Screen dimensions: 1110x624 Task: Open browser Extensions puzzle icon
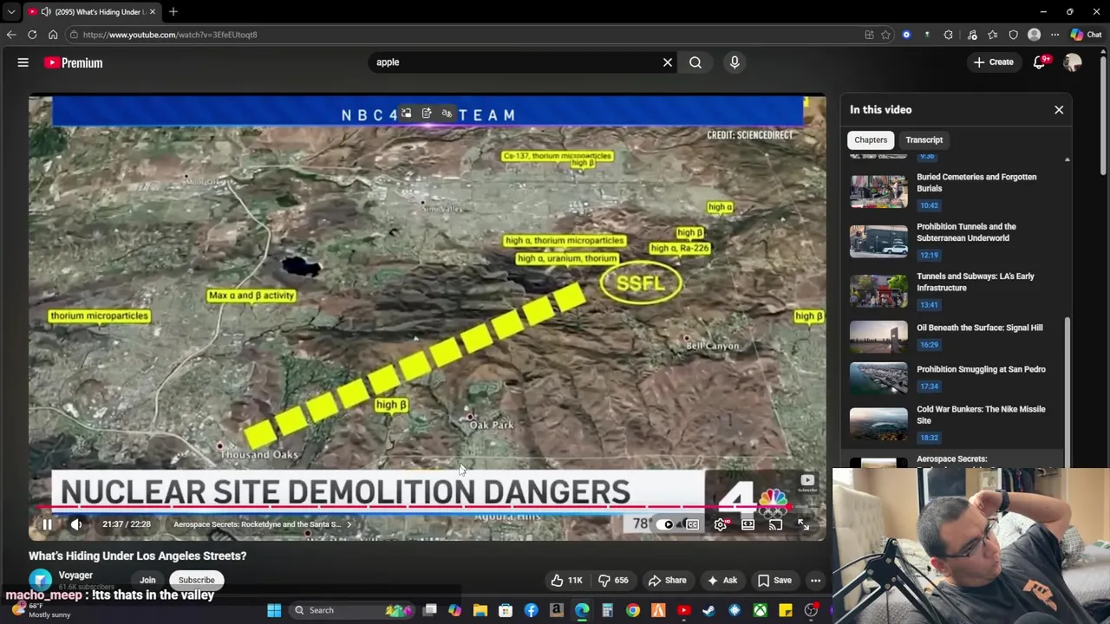tap(948, 35)
